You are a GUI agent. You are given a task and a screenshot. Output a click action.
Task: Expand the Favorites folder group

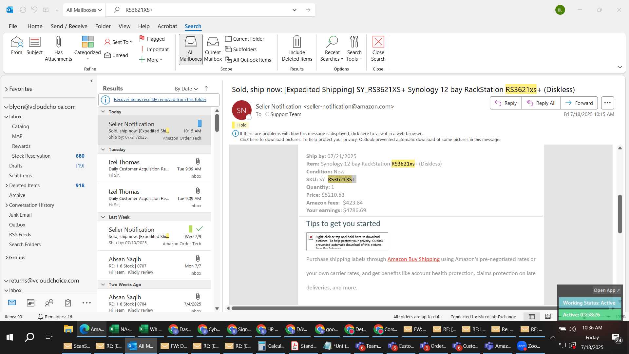click(x=6, y=89)
